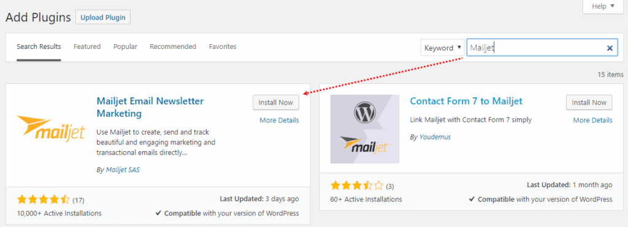Click Add Plugins page heading

click(x=38, y=17)
